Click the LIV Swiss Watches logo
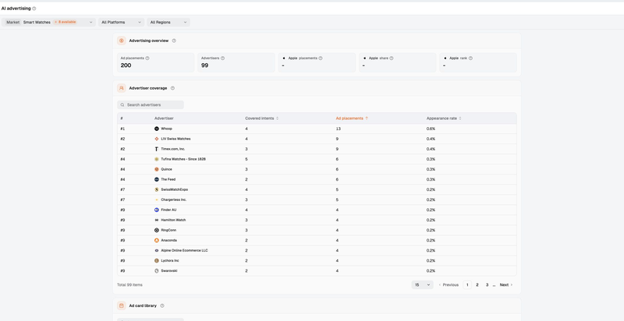 coord(157,139)
